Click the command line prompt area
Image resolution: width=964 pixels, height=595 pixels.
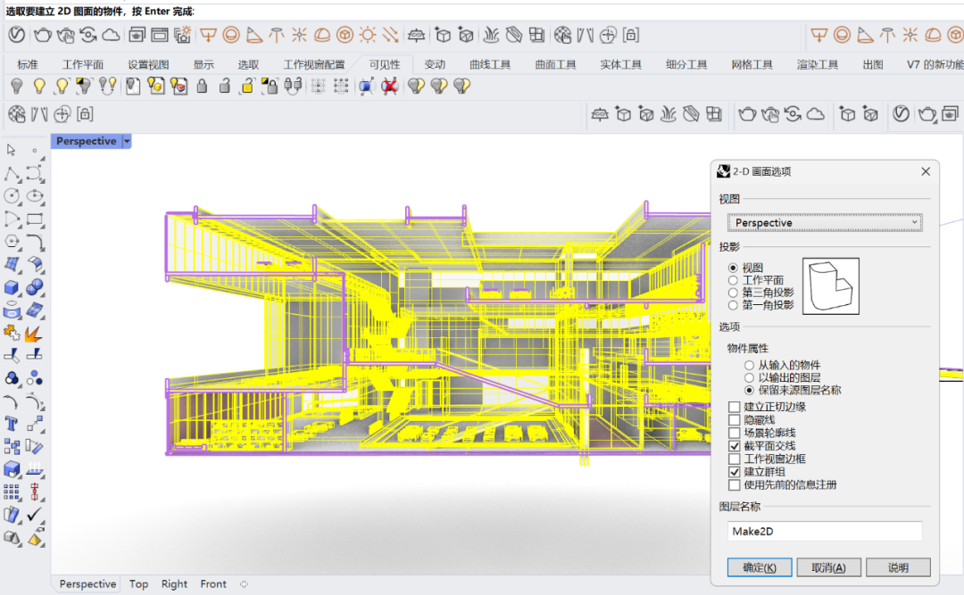point(482,11)
